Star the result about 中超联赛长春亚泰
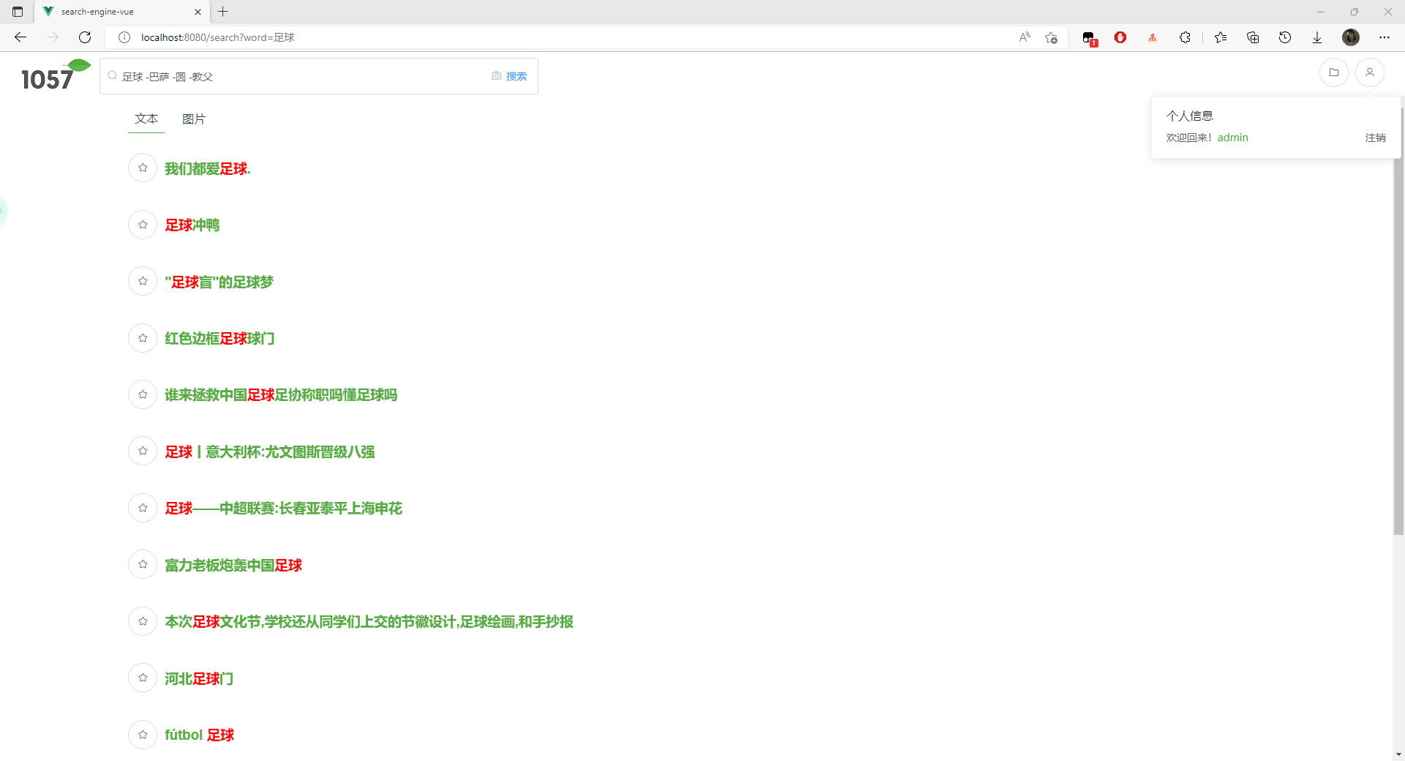 [143, 508]
